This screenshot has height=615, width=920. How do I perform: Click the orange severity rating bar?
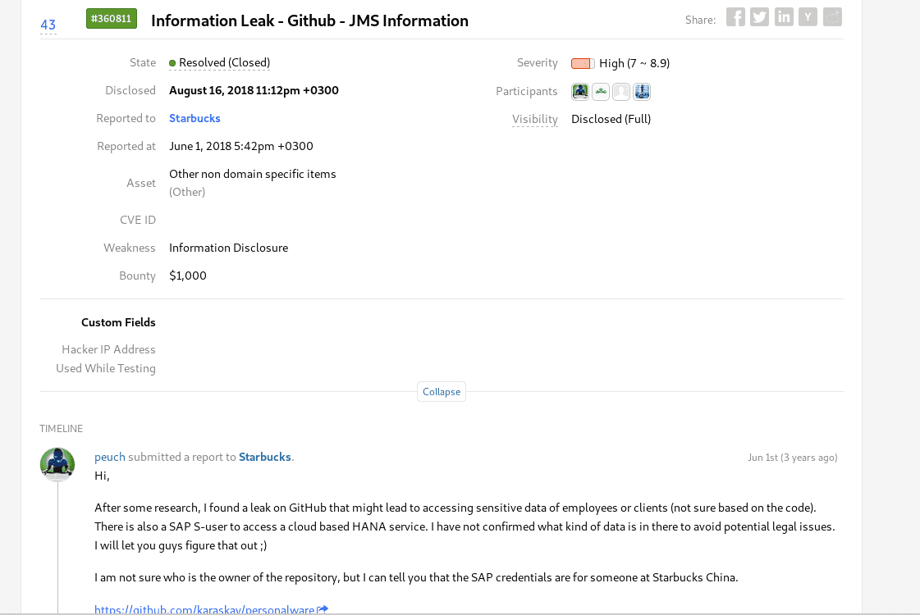point(583,63)
